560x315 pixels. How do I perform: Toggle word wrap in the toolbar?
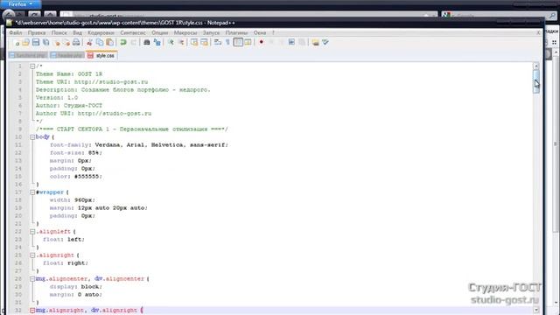tap(218, 43)
